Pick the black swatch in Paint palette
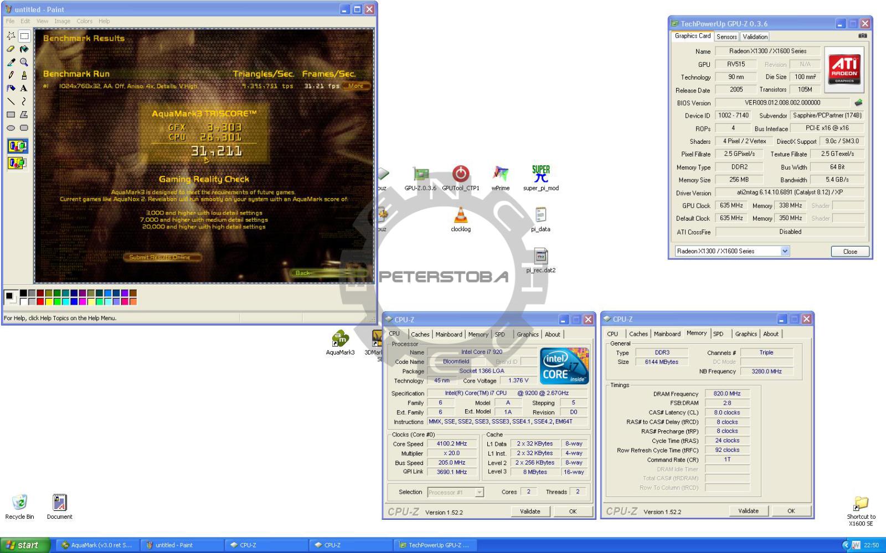 [23, 293]
